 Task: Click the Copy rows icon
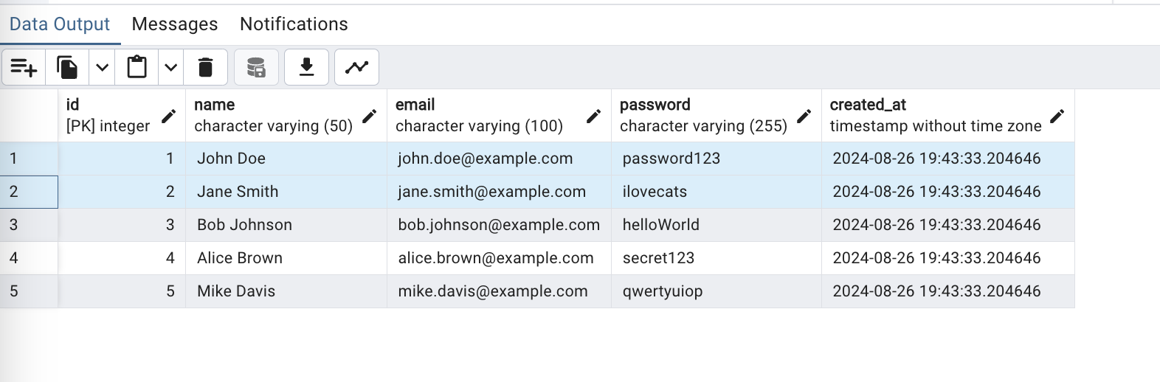pos(67,68)
